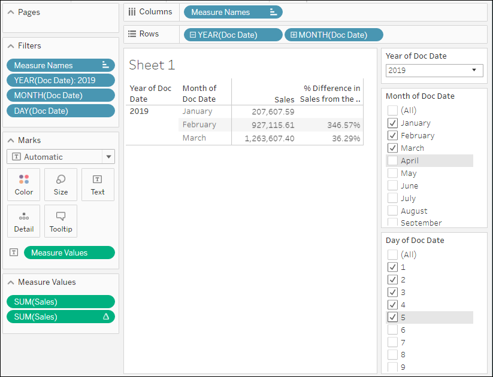Collapse the Filters panel
The image size is (493, 377).
click(10, 45)
